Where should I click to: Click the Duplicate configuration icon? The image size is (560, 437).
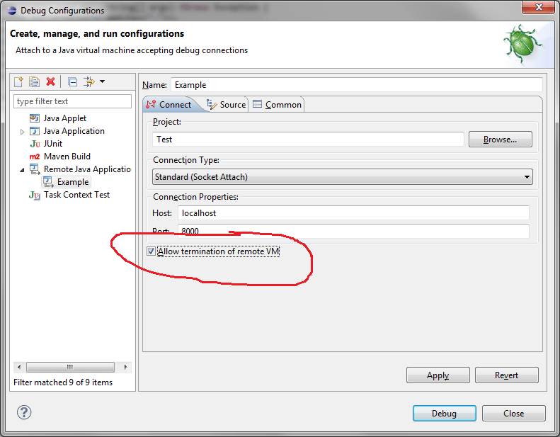(x=34, y=82)
